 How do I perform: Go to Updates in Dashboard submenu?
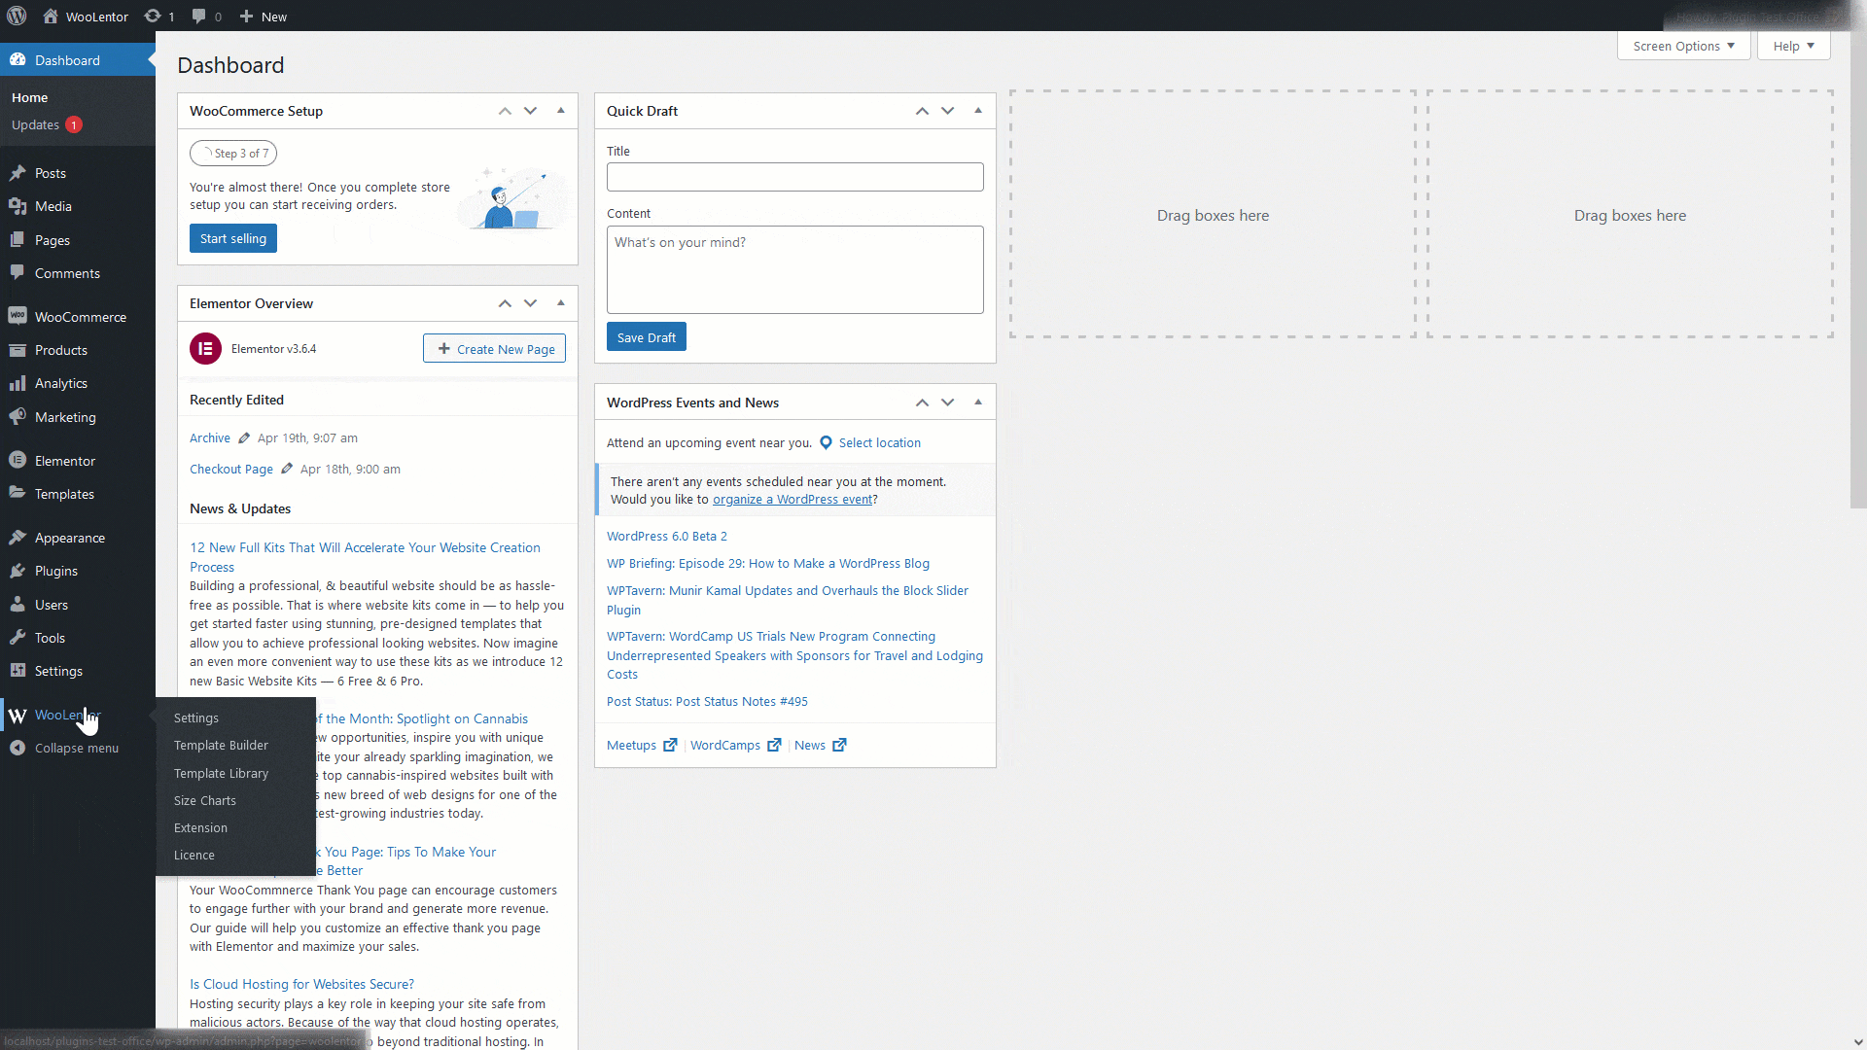(35, 124)
